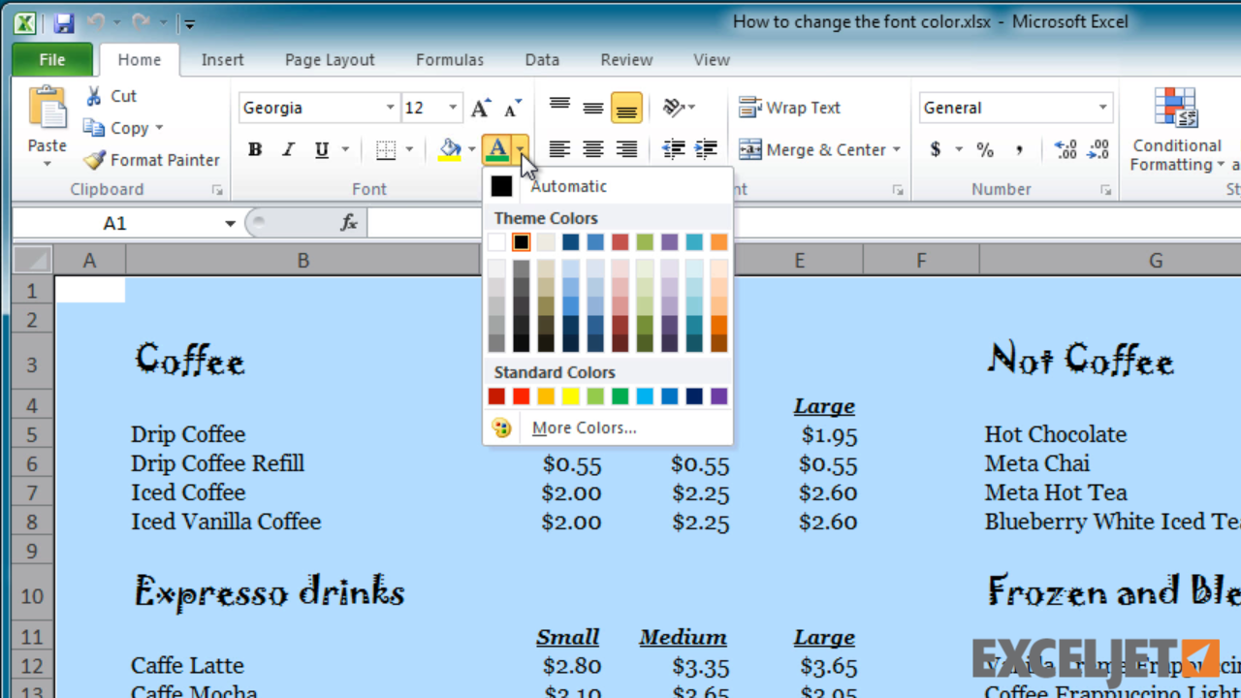This screenshot has height=698, width=1241.
Task: Increase indent of cell content
Action: coord(706,149)
